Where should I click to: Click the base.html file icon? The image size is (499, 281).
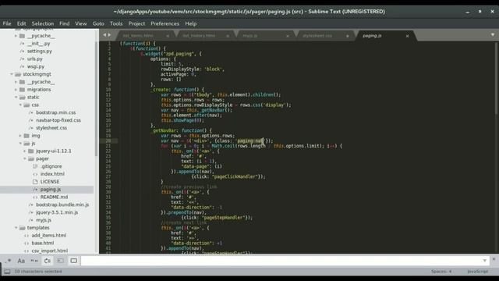coord(27,243)
